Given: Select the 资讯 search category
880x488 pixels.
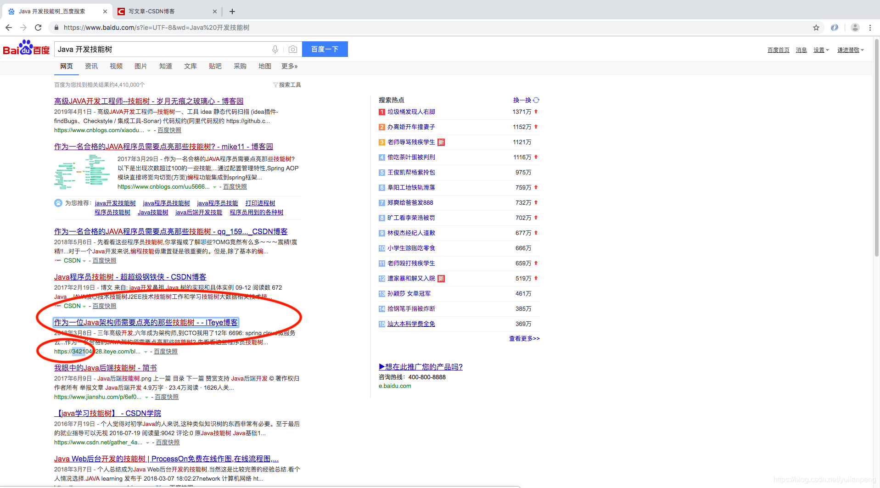Looking at the screenshot, I should pyautogui.click(x=91, y=67).
